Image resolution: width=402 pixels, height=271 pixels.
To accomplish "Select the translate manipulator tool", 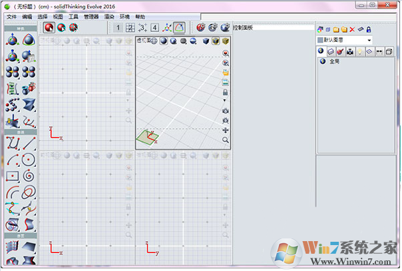I will (x=12, y=40).
